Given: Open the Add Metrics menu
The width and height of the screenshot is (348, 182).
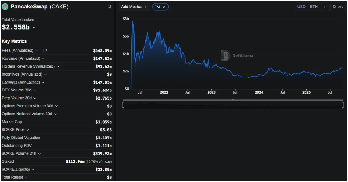Looking at the screenshot, I should (131, 7).
